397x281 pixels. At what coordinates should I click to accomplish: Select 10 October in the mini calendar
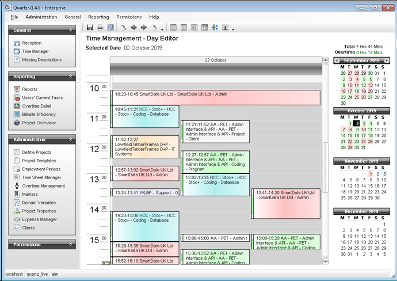(364, 130)
